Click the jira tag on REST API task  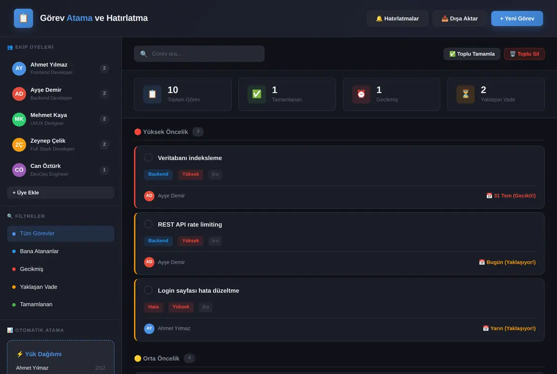coord(215,241)
